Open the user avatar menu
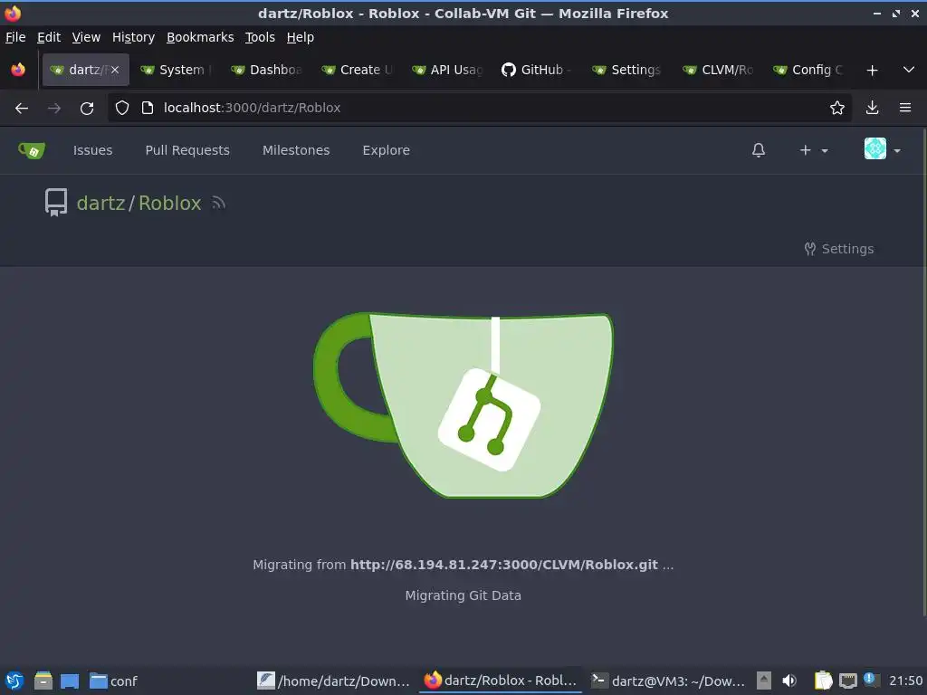The image size is (927, 695). (x=882, y=149)
